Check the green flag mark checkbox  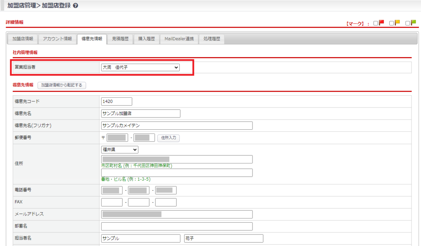(408, 23)
